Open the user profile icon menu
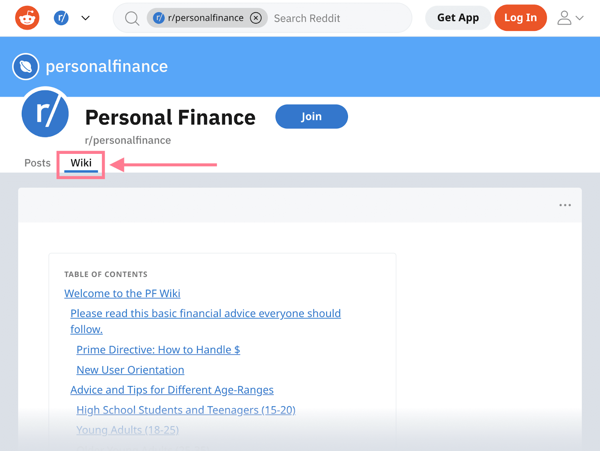 coord(564,18)
